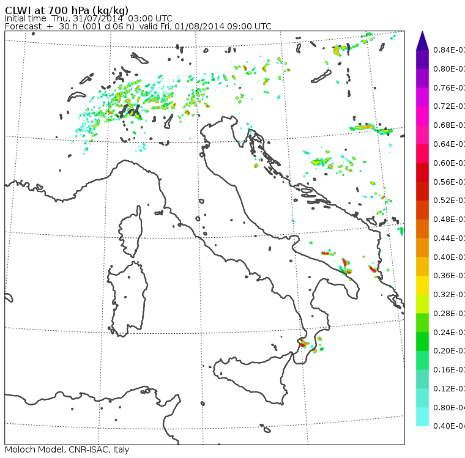Click the 0.60E-03 legend label
The height and width of the screenshot is (458, 465).
[449, 163]
